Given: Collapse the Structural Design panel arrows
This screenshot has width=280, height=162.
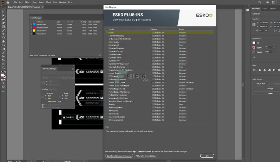Looking at the screenshot, I should [71, 66].
